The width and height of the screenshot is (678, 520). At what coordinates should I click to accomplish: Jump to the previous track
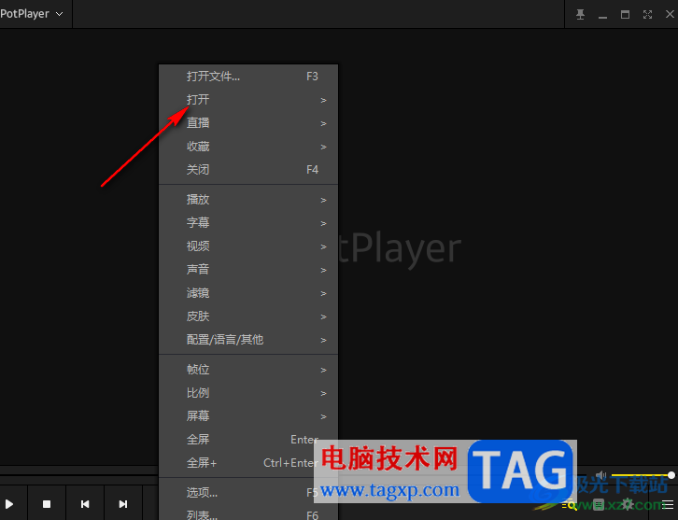click(x=85, y=504)
